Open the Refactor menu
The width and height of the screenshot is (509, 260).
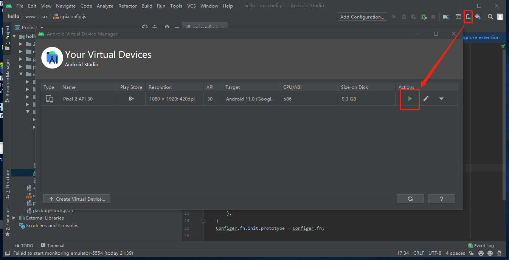[x=127, y=6]
